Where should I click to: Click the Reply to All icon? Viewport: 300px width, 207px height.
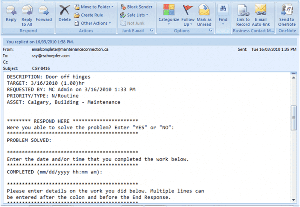coord(27,11)
